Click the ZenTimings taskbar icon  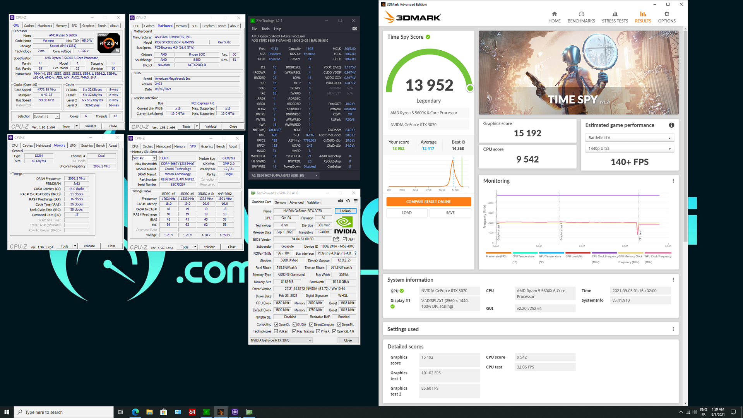206,412
